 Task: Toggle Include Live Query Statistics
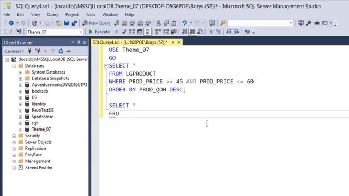[166, 32]
